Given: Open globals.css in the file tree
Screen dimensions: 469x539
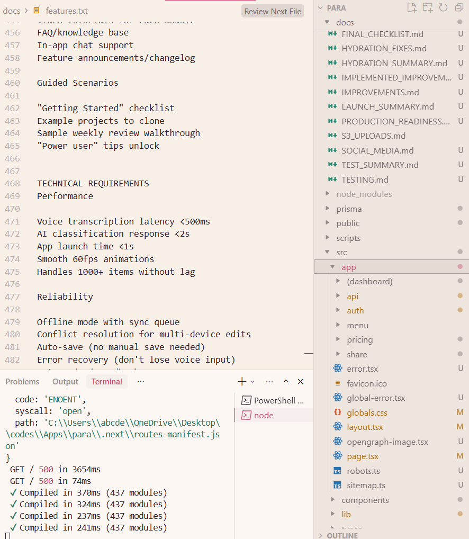Looking at the screenshot, I should pyautogui.click(x=367, y=413).
